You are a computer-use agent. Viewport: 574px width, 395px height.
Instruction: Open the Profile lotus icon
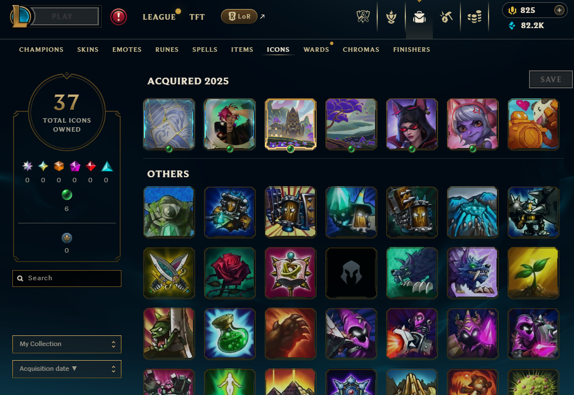pos(391,17)
